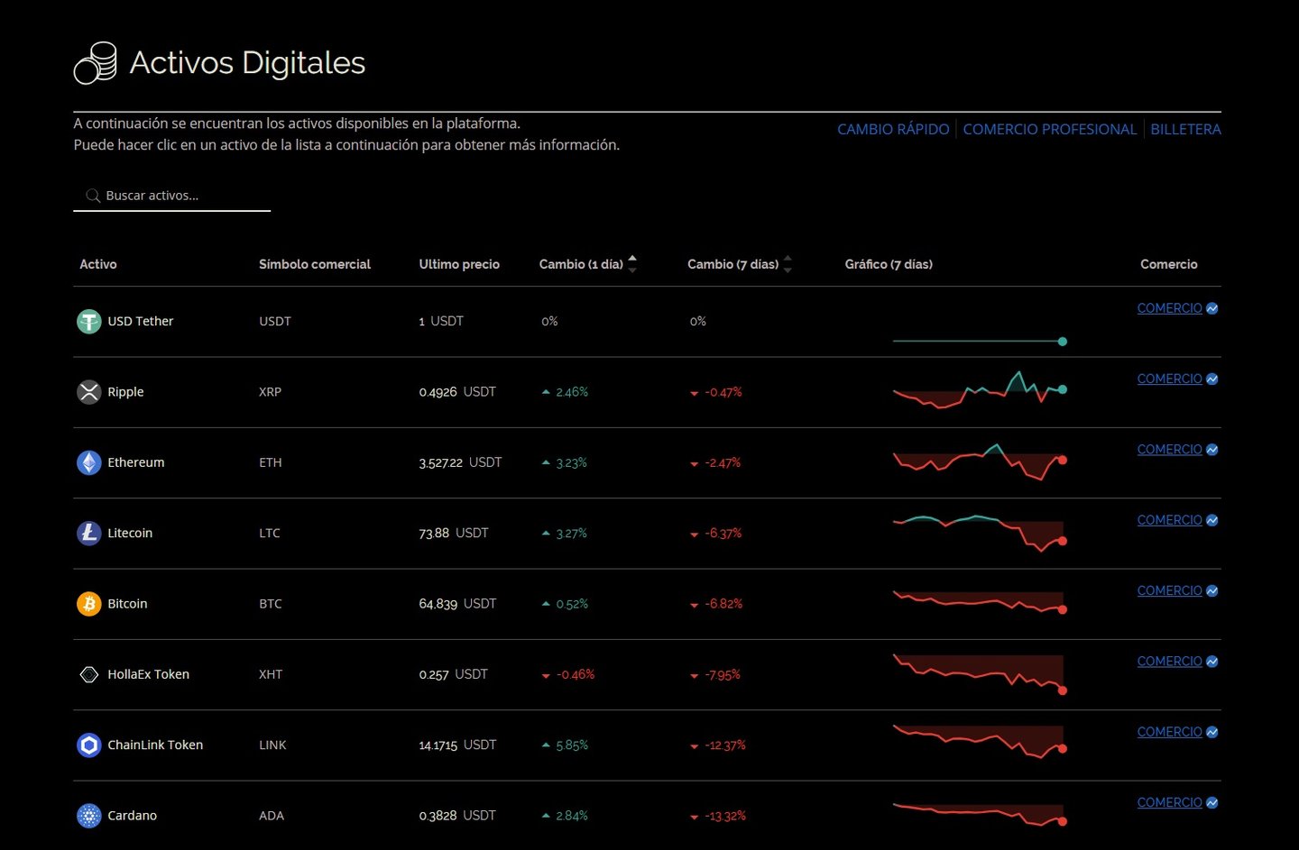Sort by Cambio (1 día) using its arrows
This screenshot has height=850, width=1299.
click(x=632, y=264)
